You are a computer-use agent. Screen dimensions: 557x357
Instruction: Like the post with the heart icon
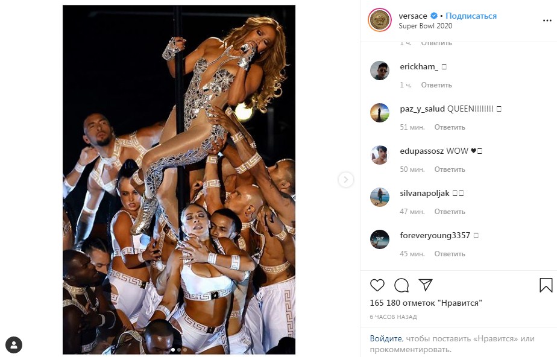[x=377, y=285]
